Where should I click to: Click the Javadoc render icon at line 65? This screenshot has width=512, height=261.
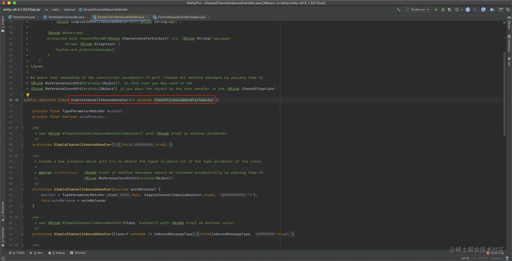coord(16,217)
